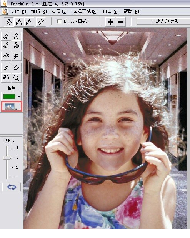Select the inside shadow object tool
The height and width of the screenshot is (238, 190).
tap(6, 45)
